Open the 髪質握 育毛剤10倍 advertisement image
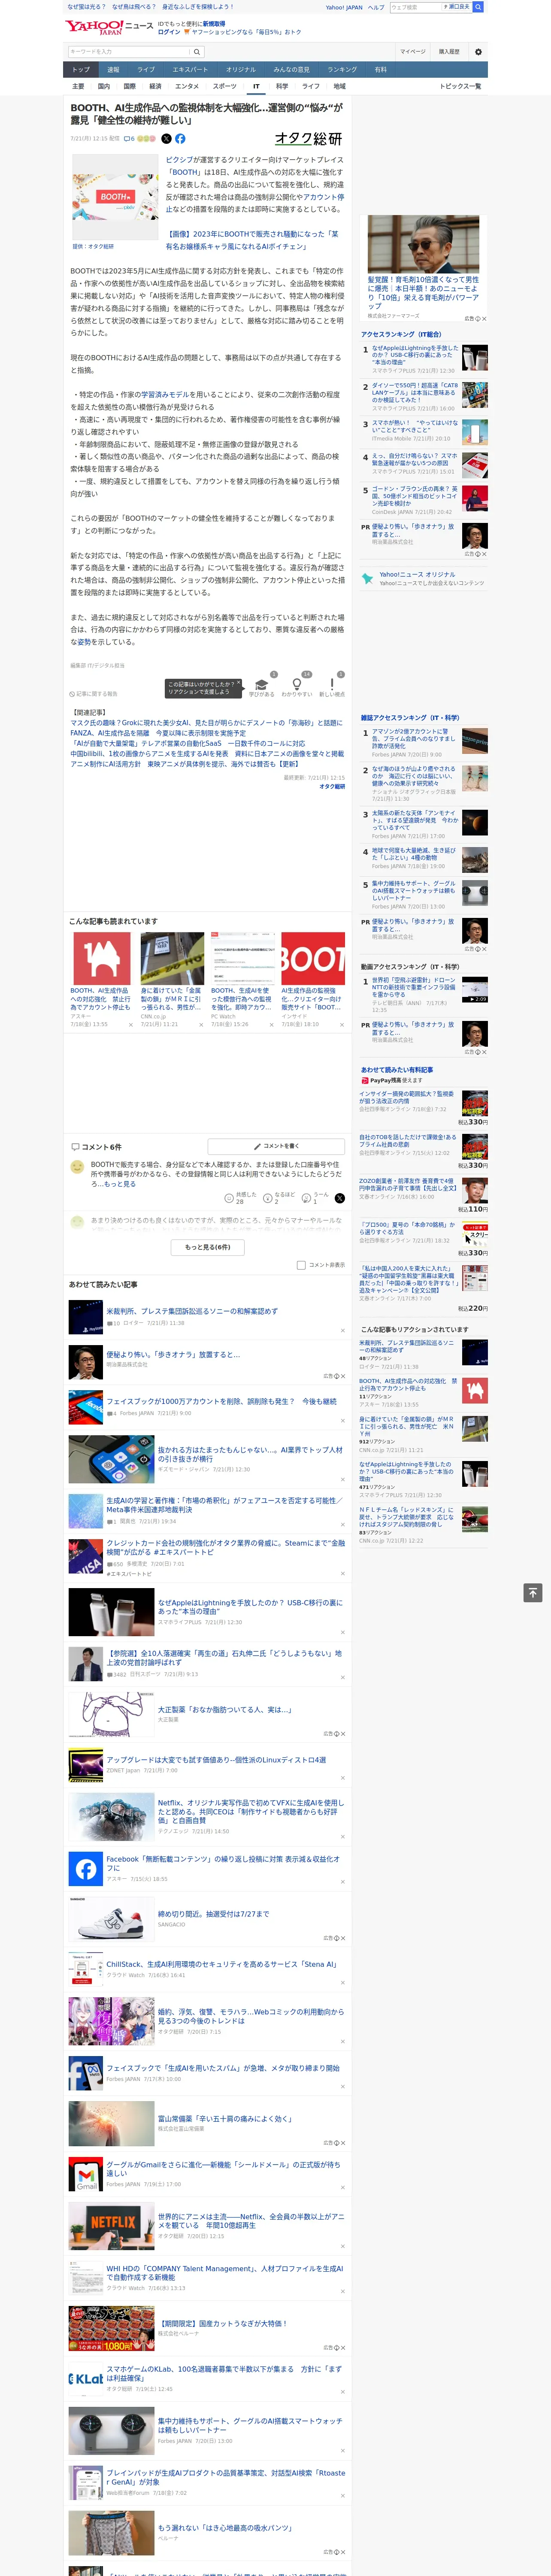551x2576 pixels. [x=423, y=243]
